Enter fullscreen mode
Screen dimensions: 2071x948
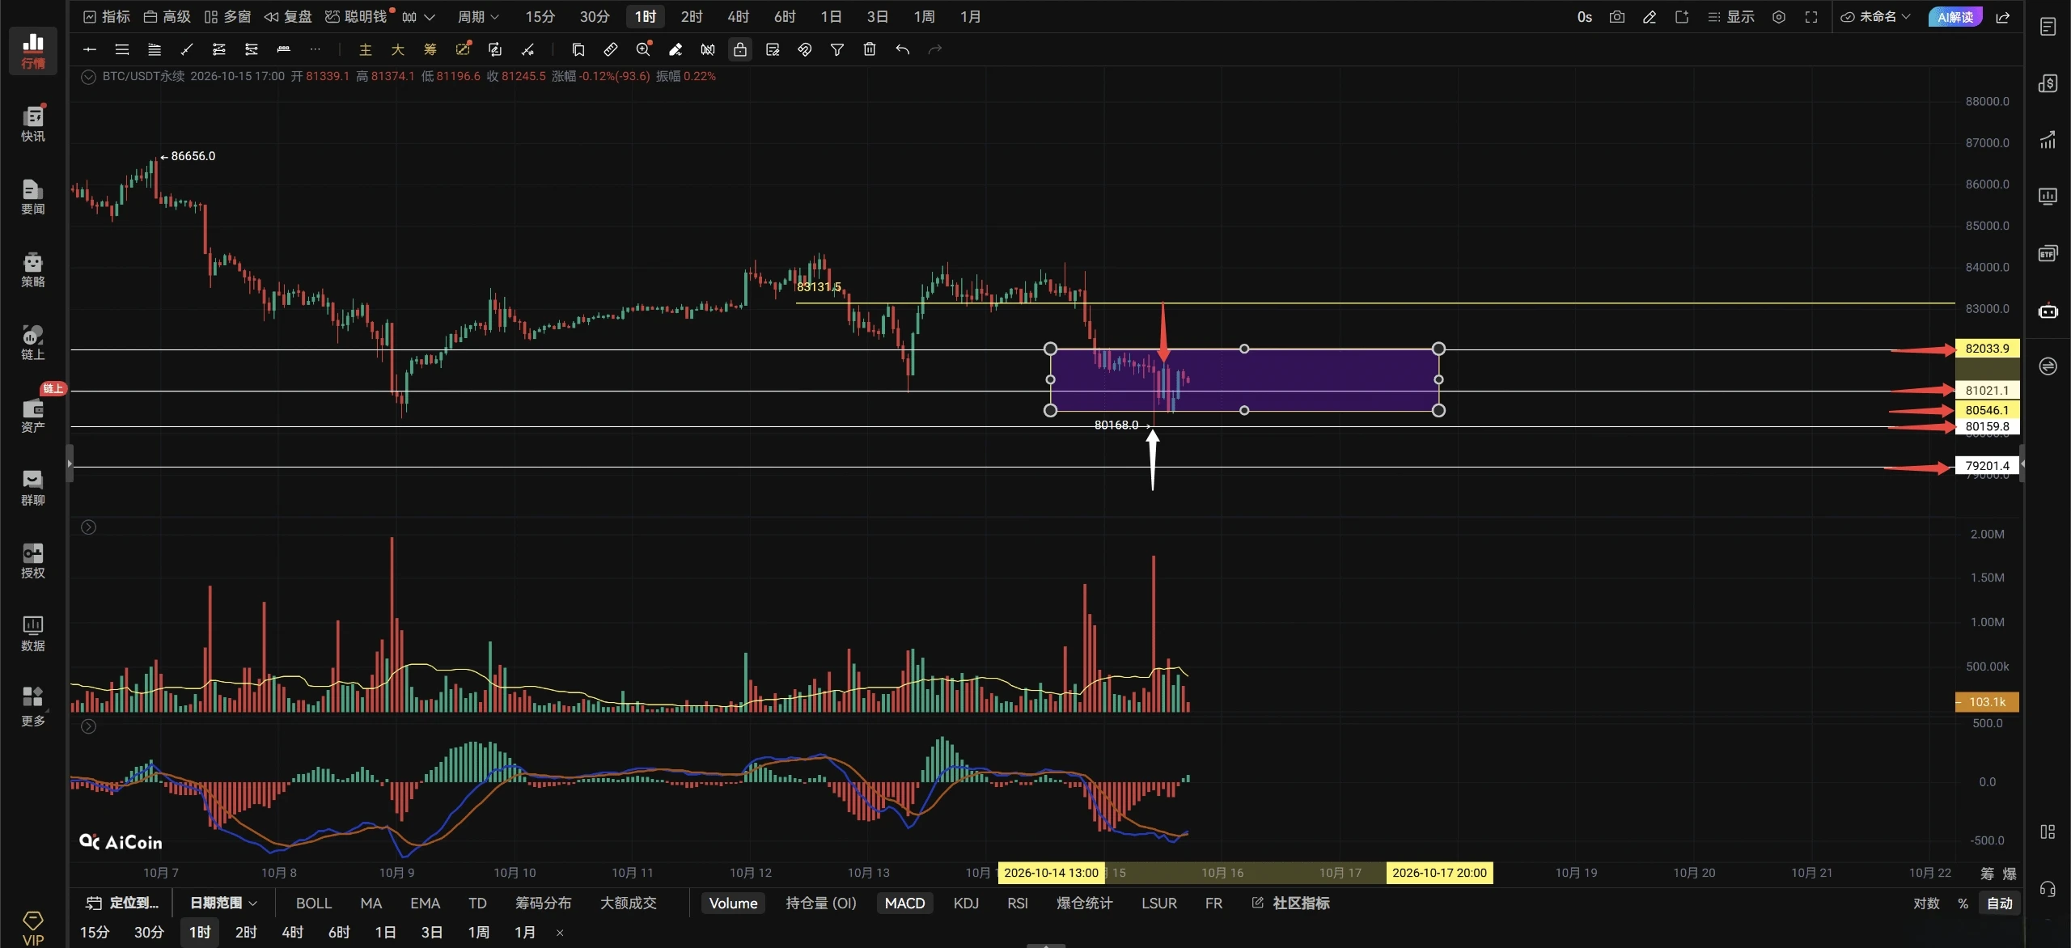(1811, 17)
